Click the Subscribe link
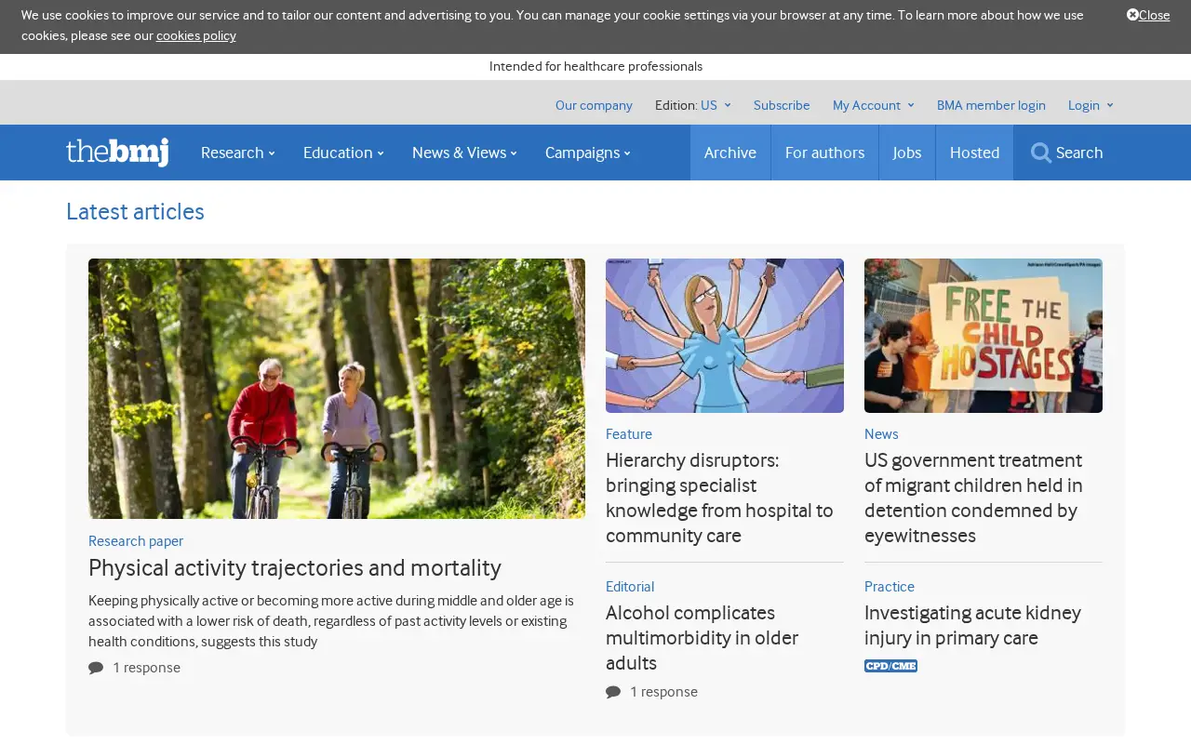 tap(782, 105)
